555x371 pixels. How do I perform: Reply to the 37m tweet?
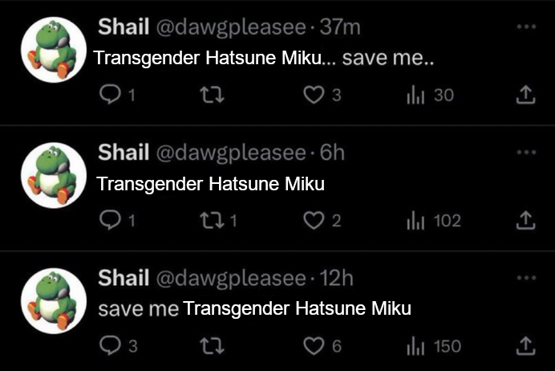coord(108,96)
